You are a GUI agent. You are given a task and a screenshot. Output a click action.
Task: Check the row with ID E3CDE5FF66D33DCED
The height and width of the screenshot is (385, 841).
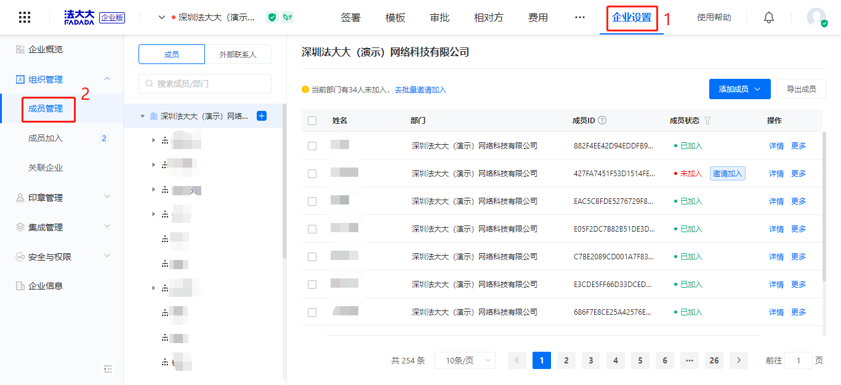(312, 285)
